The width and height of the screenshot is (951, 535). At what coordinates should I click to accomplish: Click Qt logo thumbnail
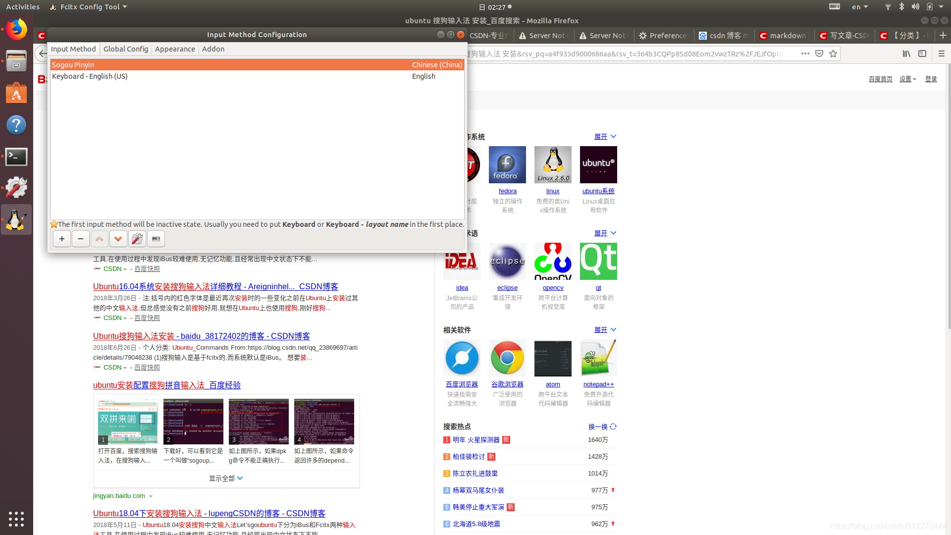coord(598,261)
